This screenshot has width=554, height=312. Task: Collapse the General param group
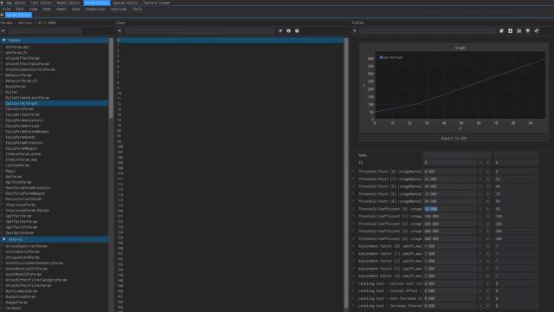point(3,239)
